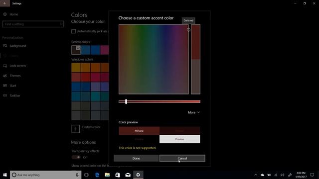319x179 pixels.
Task: Click the Taskbar sidebar icon
Action: pyautogui.click(x=5, y=95)
